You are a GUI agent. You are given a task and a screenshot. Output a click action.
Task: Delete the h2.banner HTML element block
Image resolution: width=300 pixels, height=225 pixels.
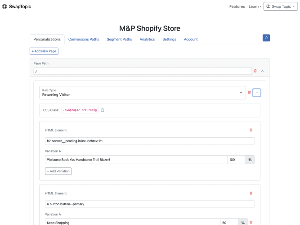[251, 130]
